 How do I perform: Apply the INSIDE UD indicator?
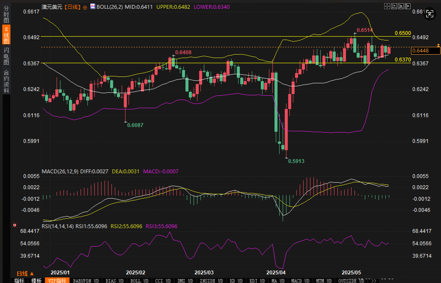(211, 281)
